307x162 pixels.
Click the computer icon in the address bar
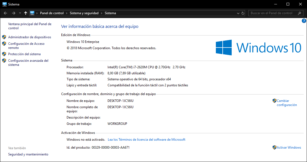32,13
